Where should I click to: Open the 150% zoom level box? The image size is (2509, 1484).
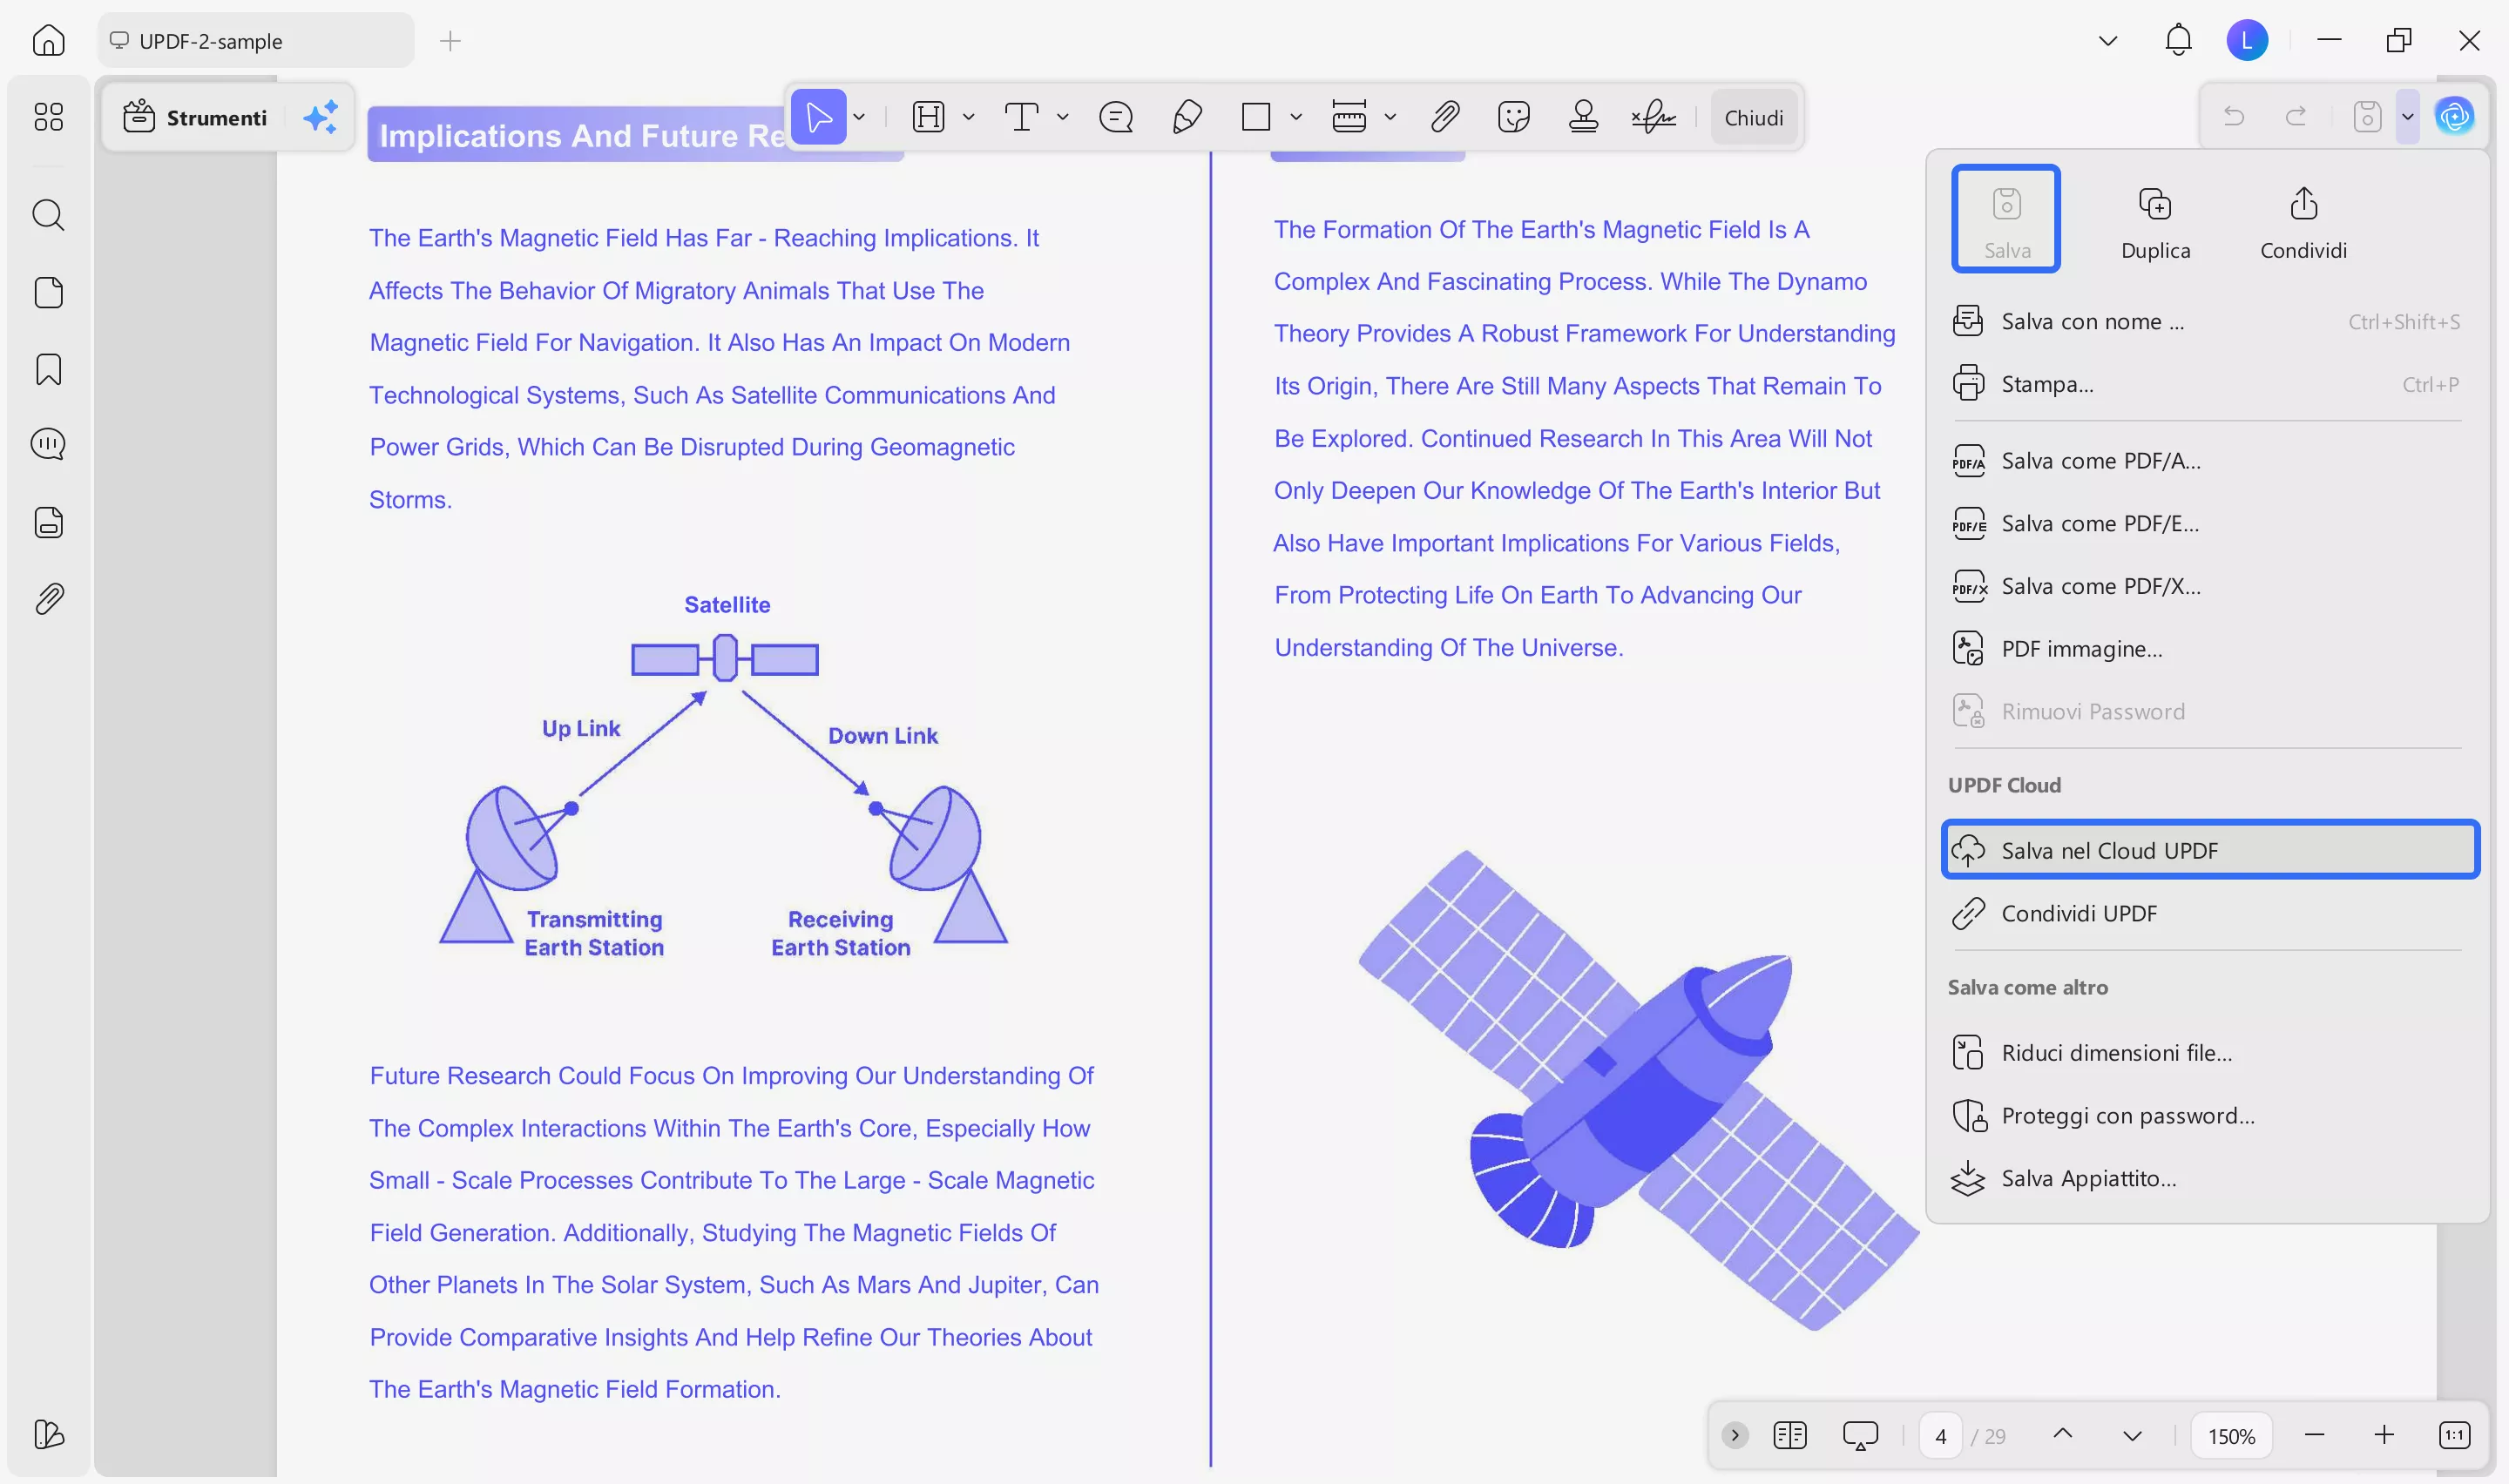(2232, 1436)
